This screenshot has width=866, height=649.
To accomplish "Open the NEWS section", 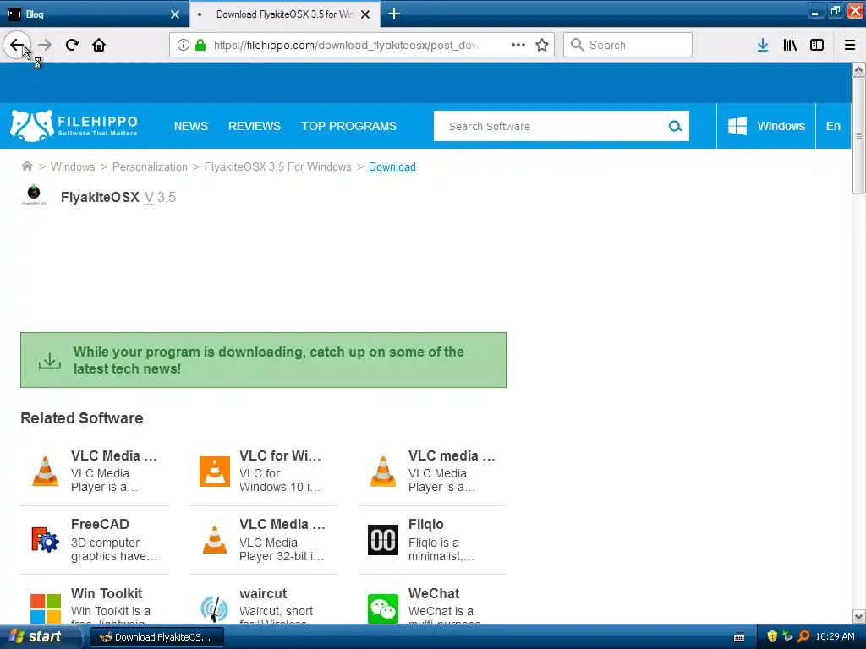I will 191,127.
